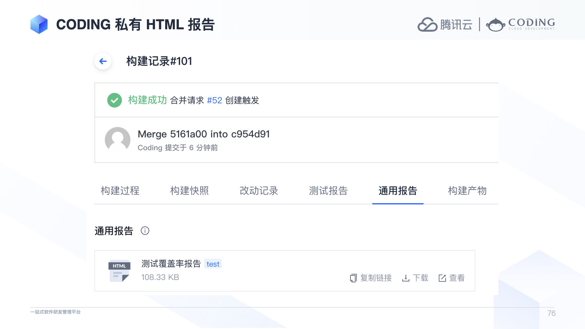Click the page number 76
The height and width of the screenshot is (329, 585).
pos(551,313)
